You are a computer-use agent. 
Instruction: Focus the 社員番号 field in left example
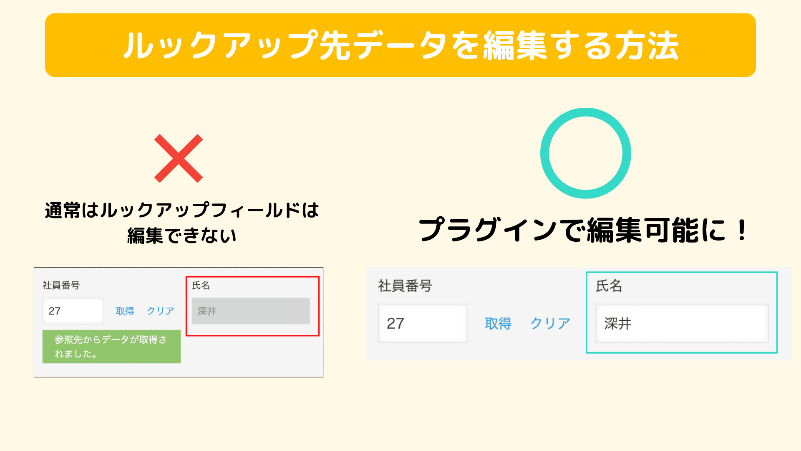point(73,311)
